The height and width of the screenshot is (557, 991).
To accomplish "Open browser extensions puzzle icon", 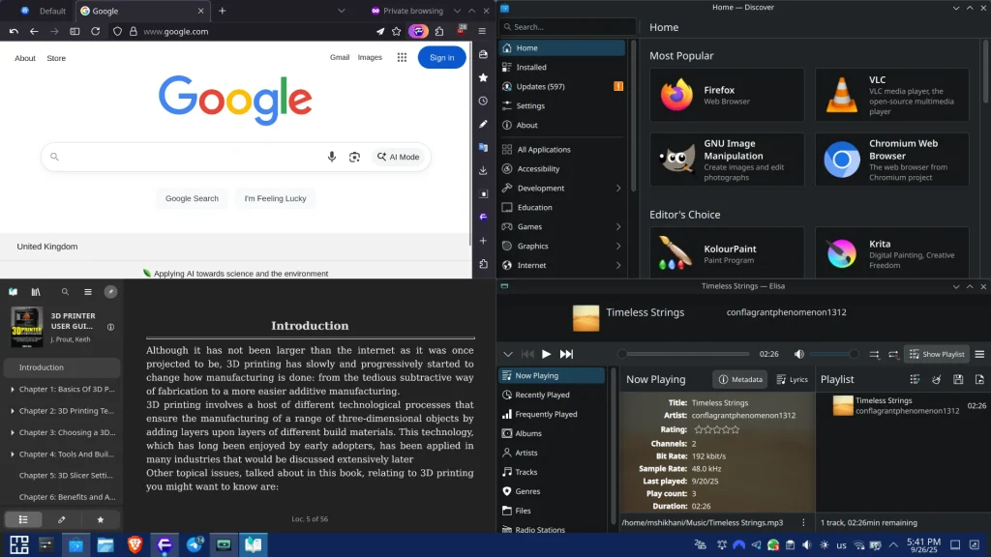I will (439, 31).
